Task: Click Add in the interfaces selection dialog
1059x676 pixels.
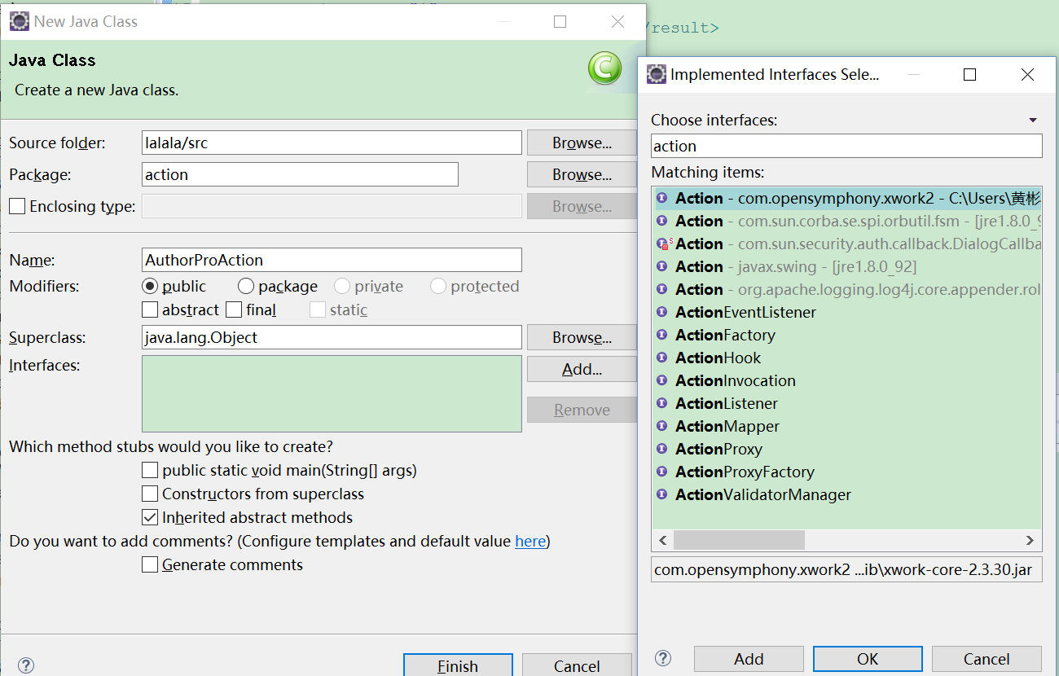Action: 749,659
